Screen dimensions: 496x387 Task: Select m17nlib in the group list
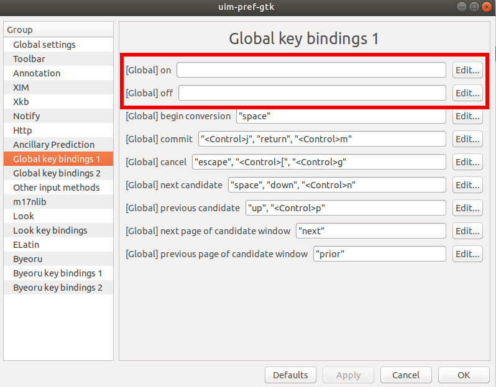click(58, 202)
